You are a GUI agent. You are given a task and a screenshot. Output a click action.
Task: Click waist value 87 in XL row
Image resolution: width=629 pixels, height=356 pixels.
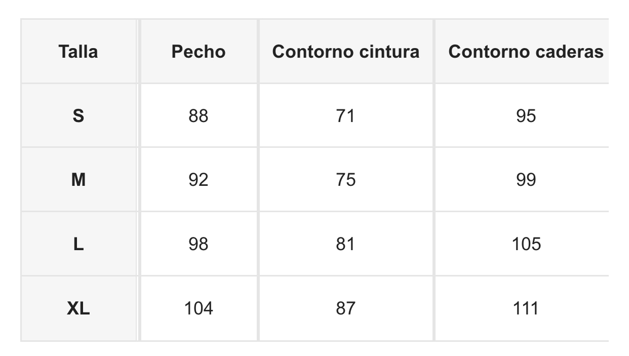pos(346,308)
